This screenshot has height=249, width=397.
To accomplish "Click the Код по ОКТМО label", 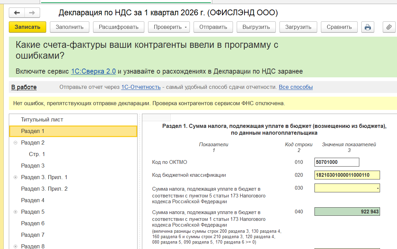I will tap(170, 162).
